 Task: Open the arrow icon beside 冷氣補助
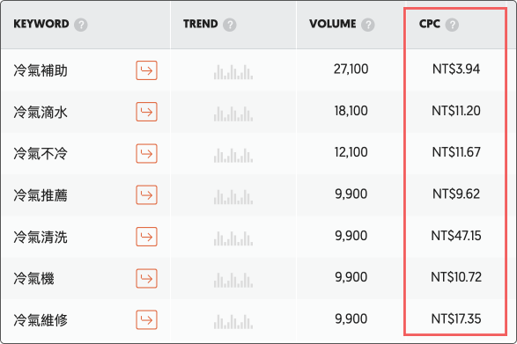pos(146,70)
